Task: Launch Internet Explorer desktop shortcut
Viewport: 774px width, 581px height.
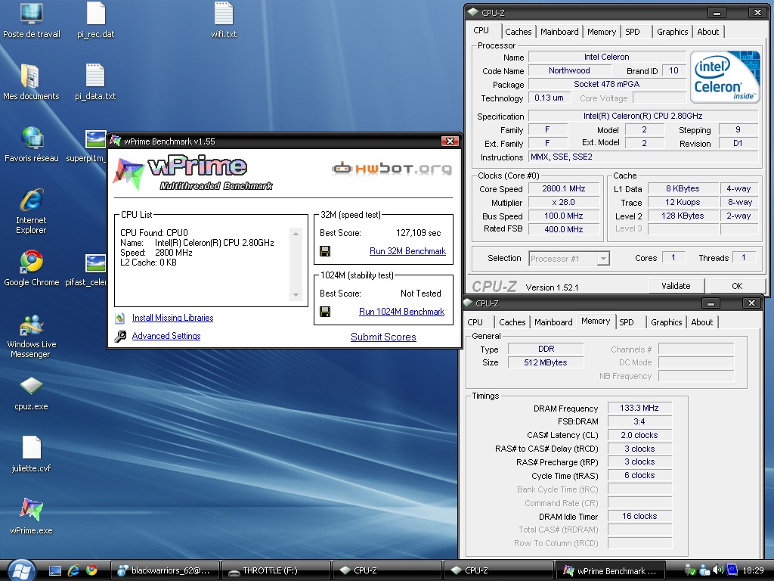Action: tap(31, 211)
